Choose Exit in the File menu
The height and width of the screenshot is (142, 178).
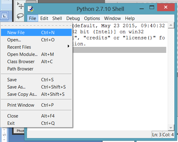pyautogui.click(x=36, y=123)
